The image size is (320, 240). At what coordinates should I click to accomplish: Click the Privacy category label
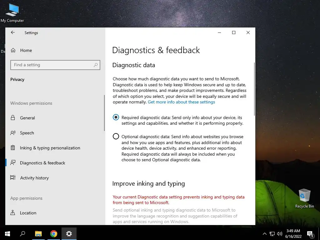[x=17, y=80]
